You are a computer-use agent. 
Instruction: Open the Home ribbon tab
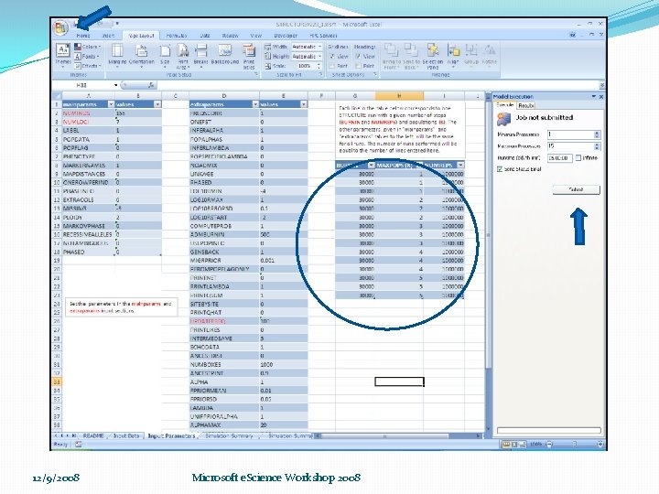tap(82, 36)
